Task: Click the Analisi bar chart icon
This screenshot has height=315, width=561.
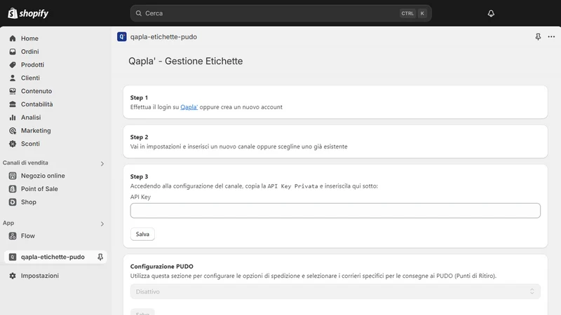Action: tap(13, 118)
